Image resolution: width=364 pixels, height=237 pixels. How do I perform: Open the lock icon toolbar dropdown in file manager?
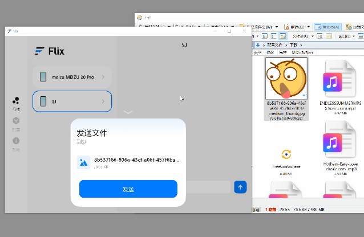point(297,27)
